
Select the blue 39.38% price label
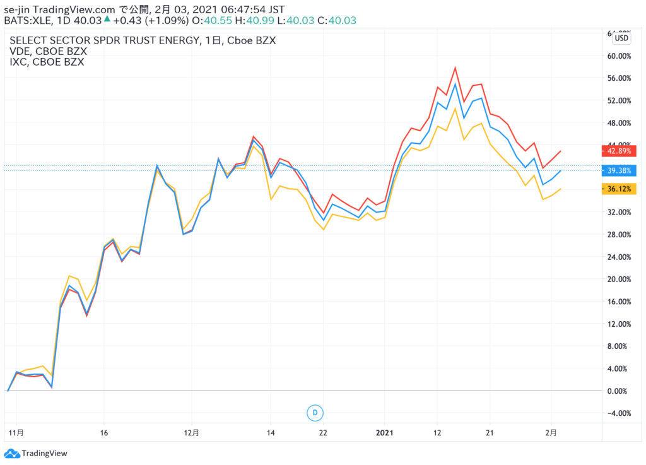[x=619, y=170]
